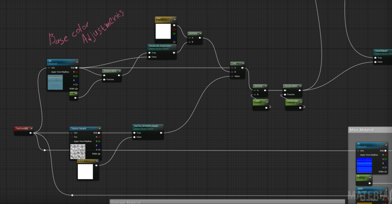Select the UseTint_WOODEN_Mask? node title
Screen dimensions: 392x204
tap(146, 126)
